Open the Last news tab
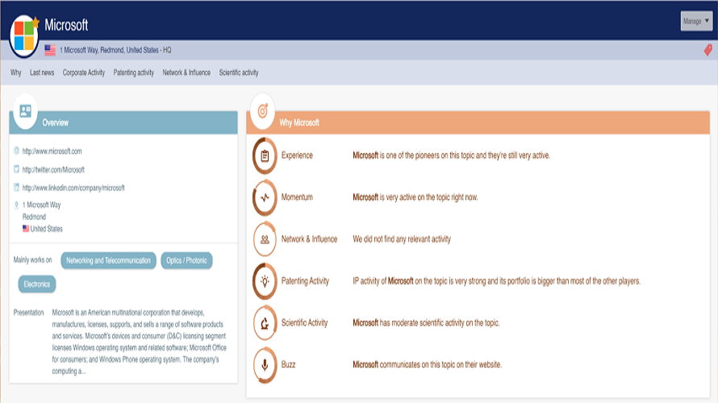Viewport: 718px width, 403px height. 42,73
